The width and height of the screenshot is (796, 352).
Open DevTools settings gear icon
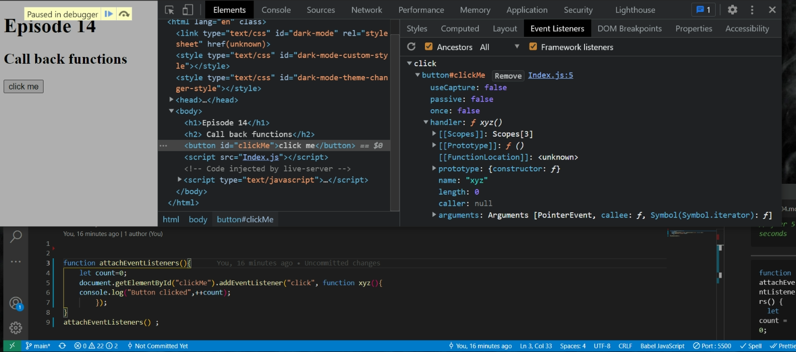732,10
